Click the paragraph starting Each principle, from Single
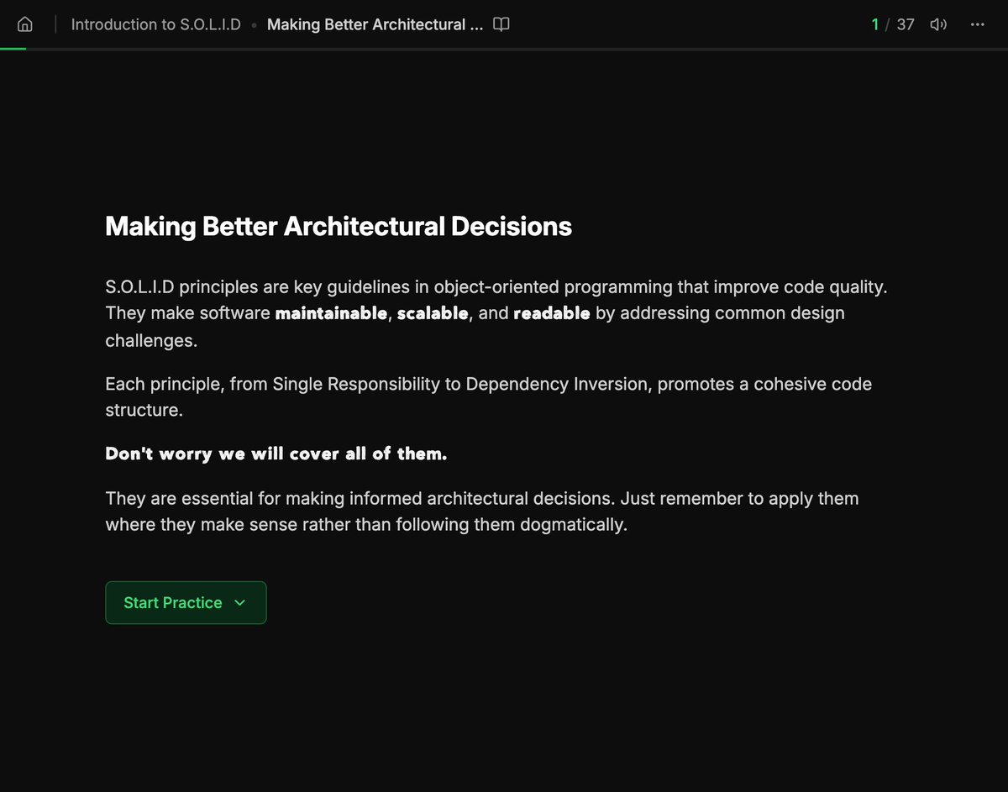 coord(489,397)
